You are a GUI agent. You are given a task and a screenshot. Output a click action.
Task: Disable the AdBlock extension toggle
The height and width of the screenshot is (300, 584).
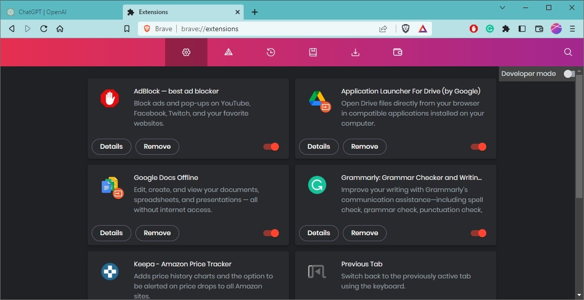(x=270, y=146)
